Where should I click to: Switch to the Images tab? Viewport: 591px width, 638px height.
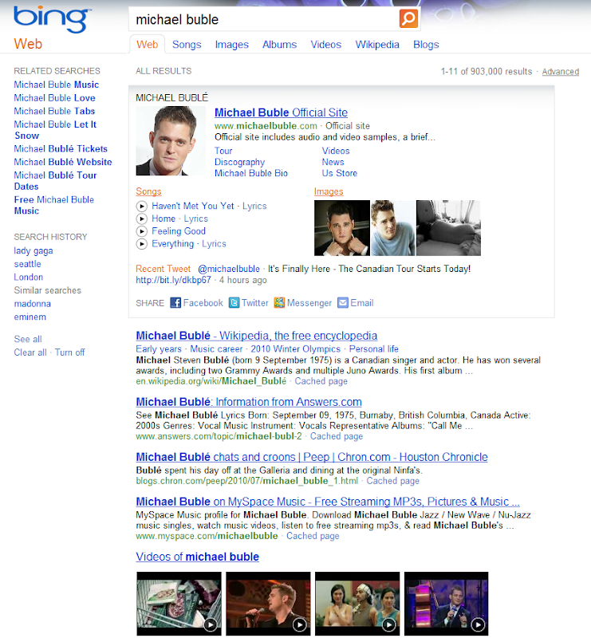tap(231, 45)
